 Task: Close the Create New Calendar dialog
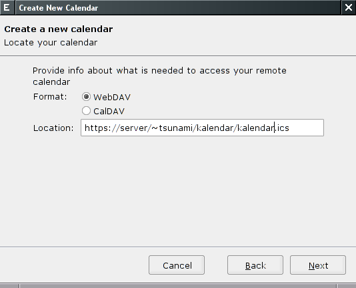pos(349,7)
